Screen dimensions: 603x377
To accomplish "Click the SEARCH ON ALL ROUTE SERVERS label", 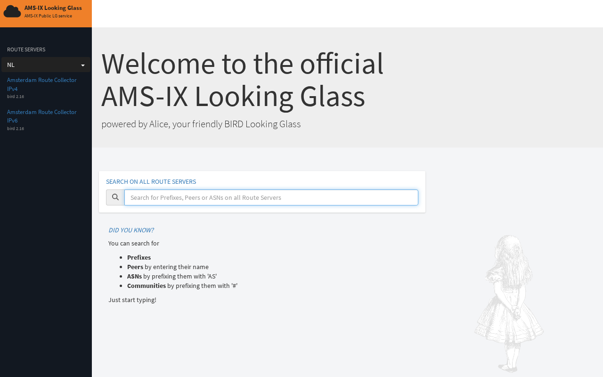I will click(151, 181).
